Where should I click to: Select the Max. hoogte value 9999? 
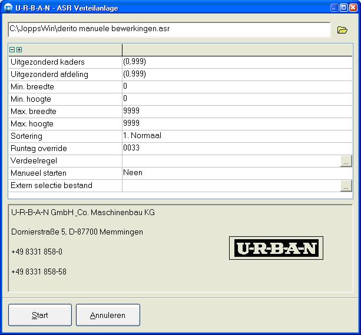[131, 123]
